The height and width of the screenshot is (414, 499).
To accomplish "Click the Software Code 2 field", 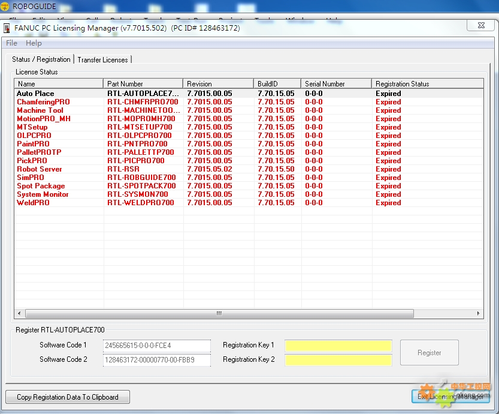I will click(157, 360).
